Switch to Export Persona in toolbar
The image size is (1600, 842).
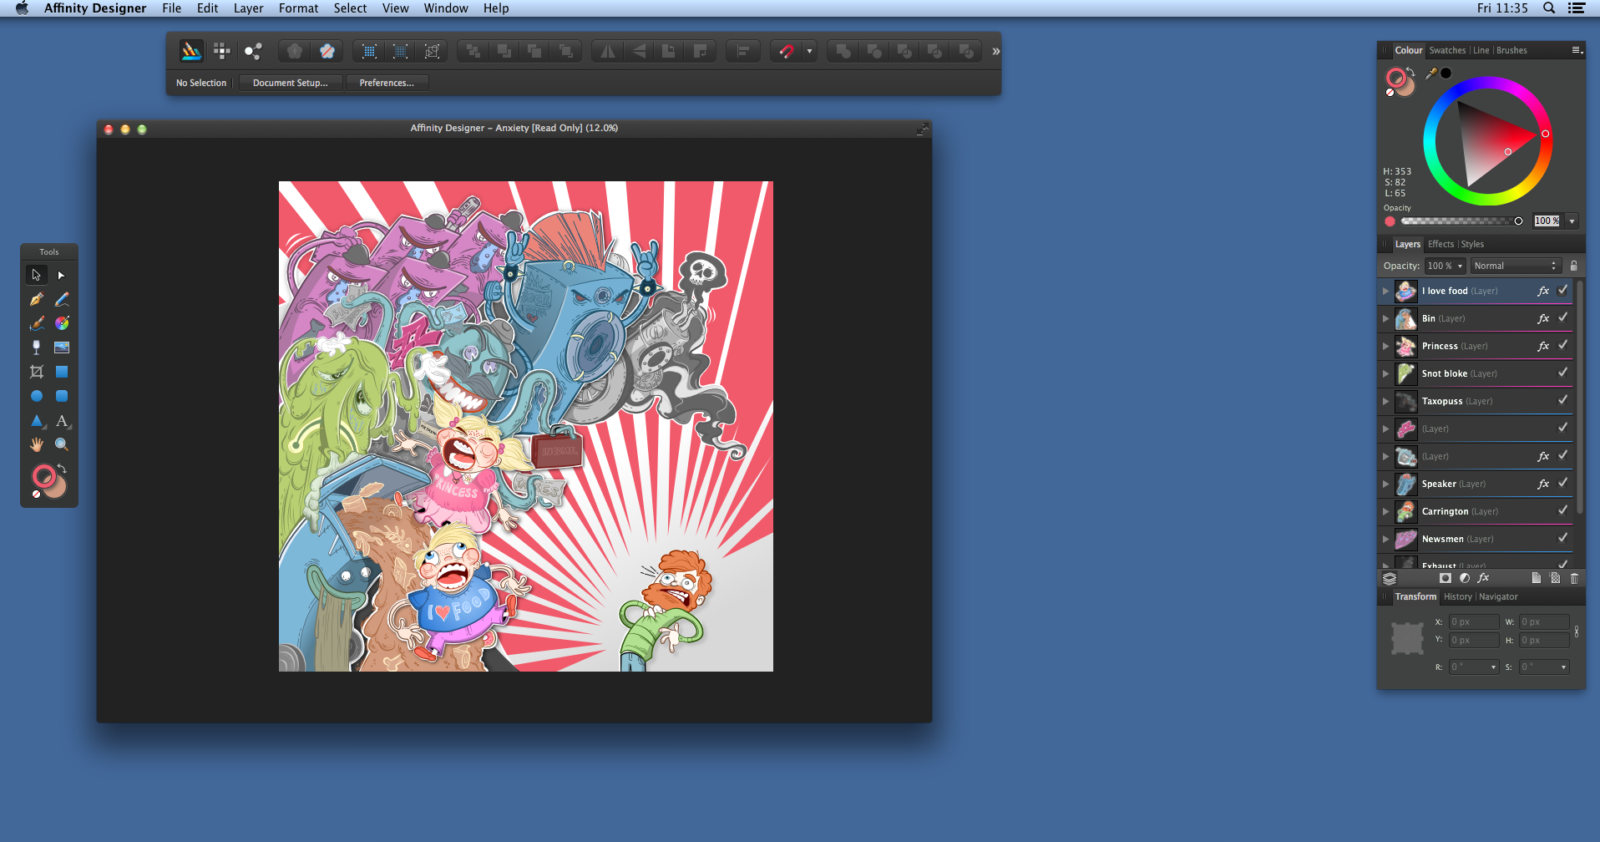[252, 51]
